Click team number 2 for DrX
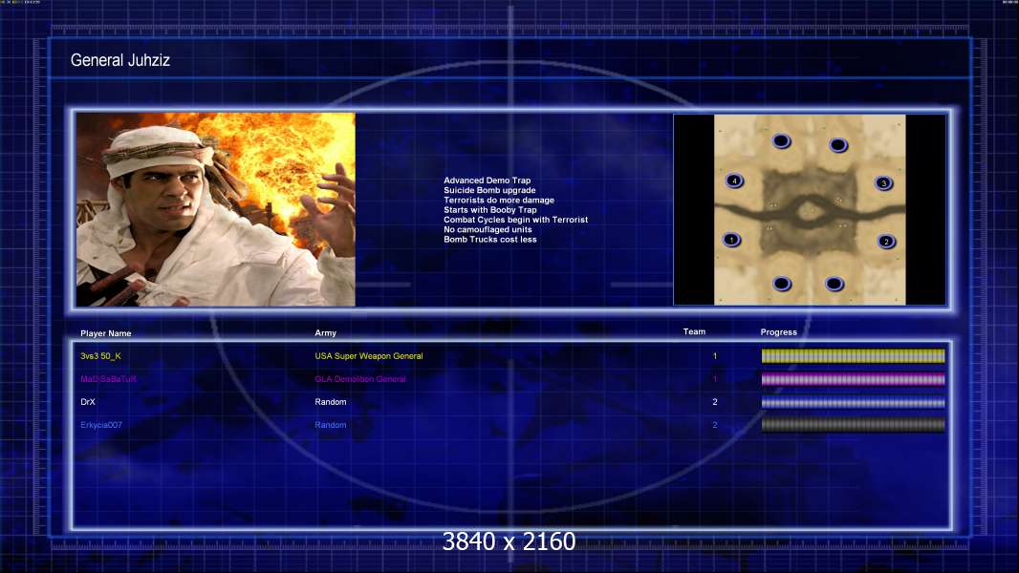The height and width of the screenshot is (573, 1019). tap(715, 402)
